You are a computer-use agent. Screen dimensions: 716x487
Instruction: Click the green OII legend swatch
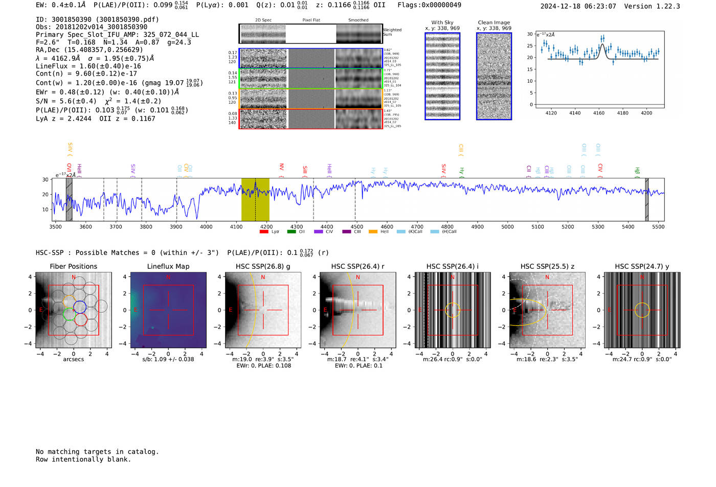[292, 231]
